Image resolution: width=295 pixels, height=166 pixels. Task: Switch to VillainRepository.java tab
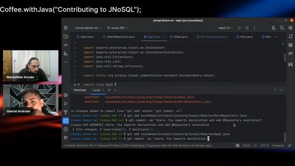pos(118,37)
